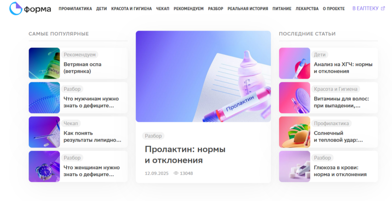Go to the Дети menu section

(x=102, y=9)
